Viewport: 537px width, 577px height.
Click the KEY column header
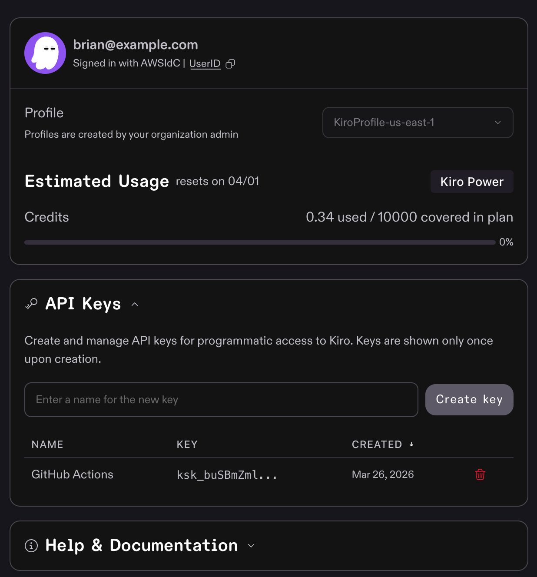187,444
